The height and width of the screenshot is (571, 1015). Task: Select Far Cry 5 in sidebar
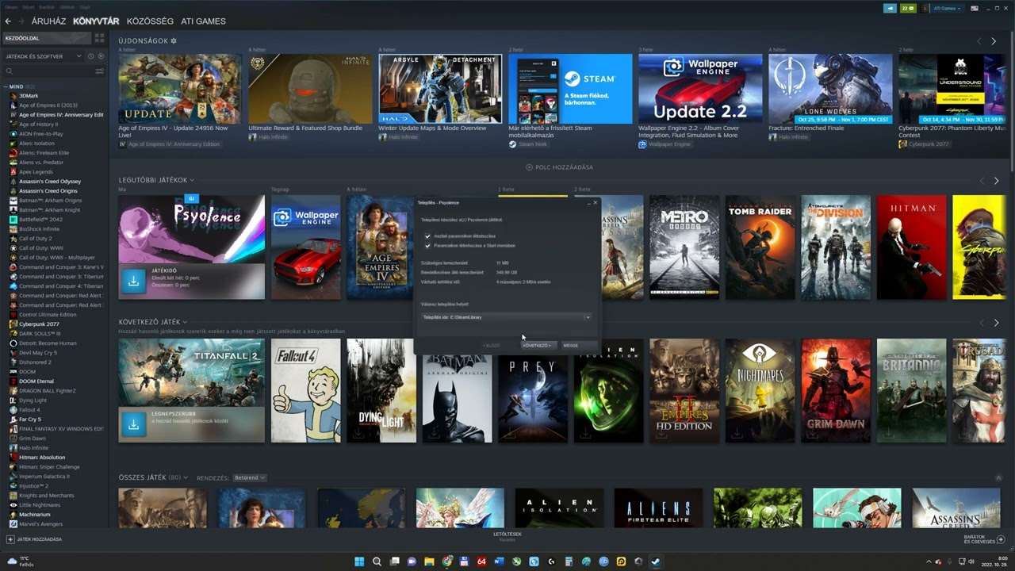[x=29, y=420]
